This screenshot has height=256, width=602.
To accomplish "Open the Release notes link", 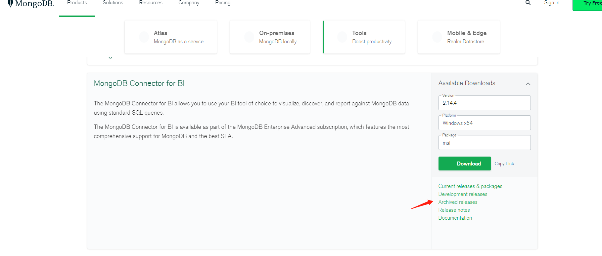I will click(x=454, y=210).
